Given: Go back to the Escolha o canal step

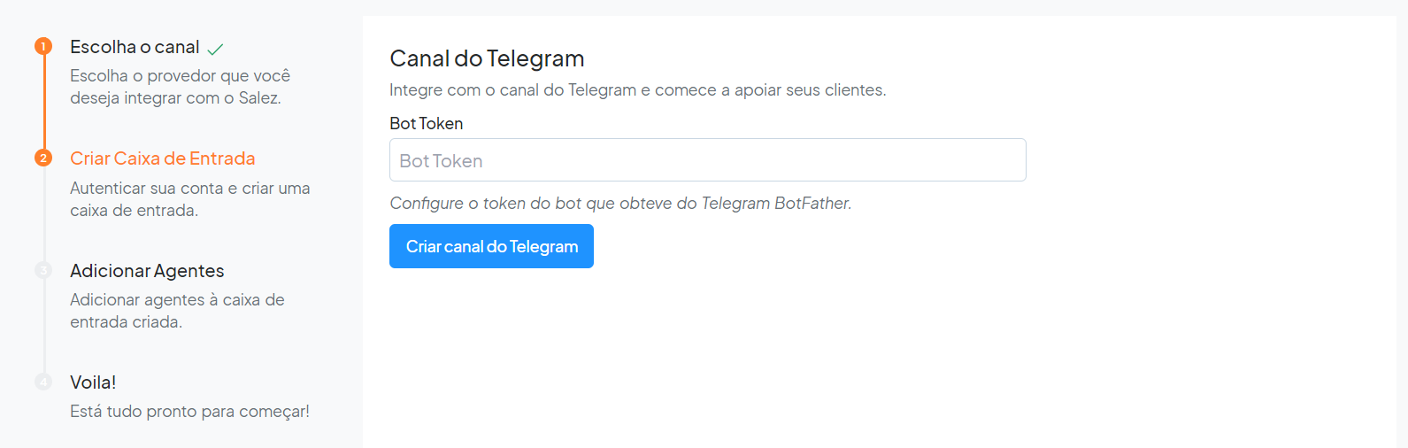Looking at the screenshot, I should point(135,47).
